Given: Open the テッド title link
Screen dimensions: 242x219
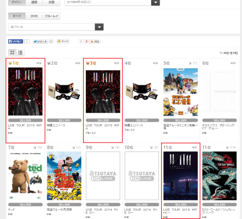Looking at the screenshot, I should (12, 210).
